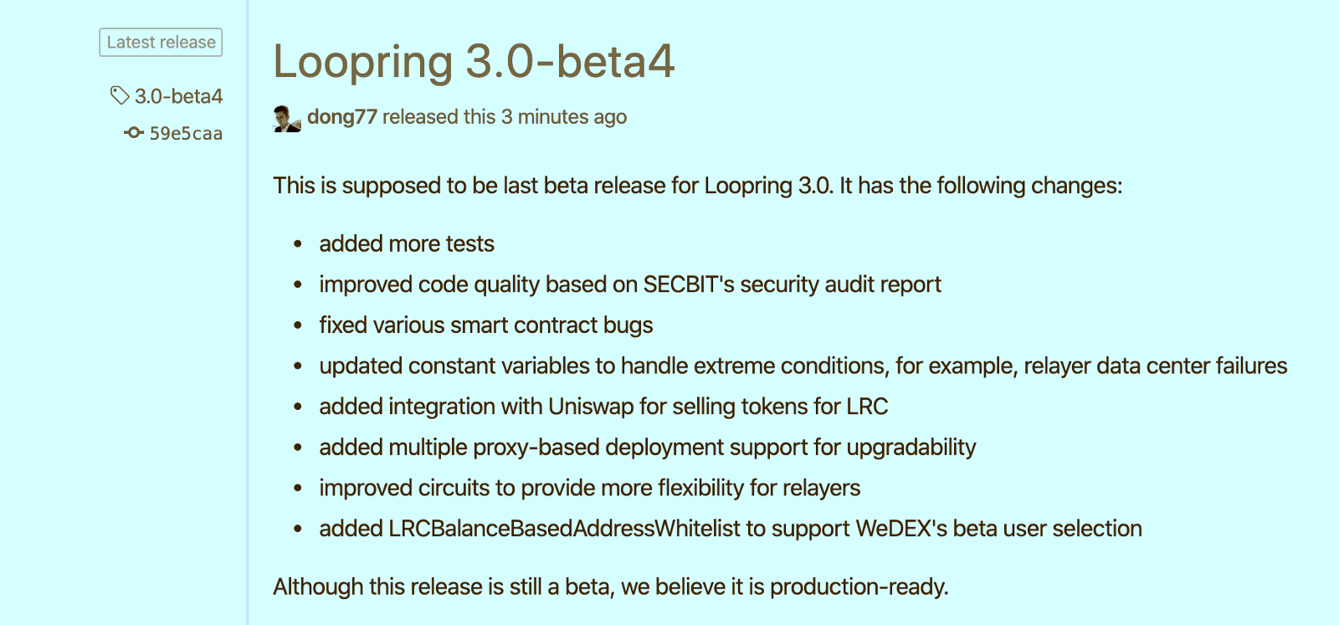
Task: Click dong77's avatar picture
Action: click(286, 118)
